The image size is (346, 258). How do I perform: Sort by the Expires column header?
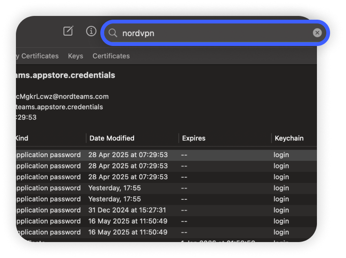pos(194,138)
